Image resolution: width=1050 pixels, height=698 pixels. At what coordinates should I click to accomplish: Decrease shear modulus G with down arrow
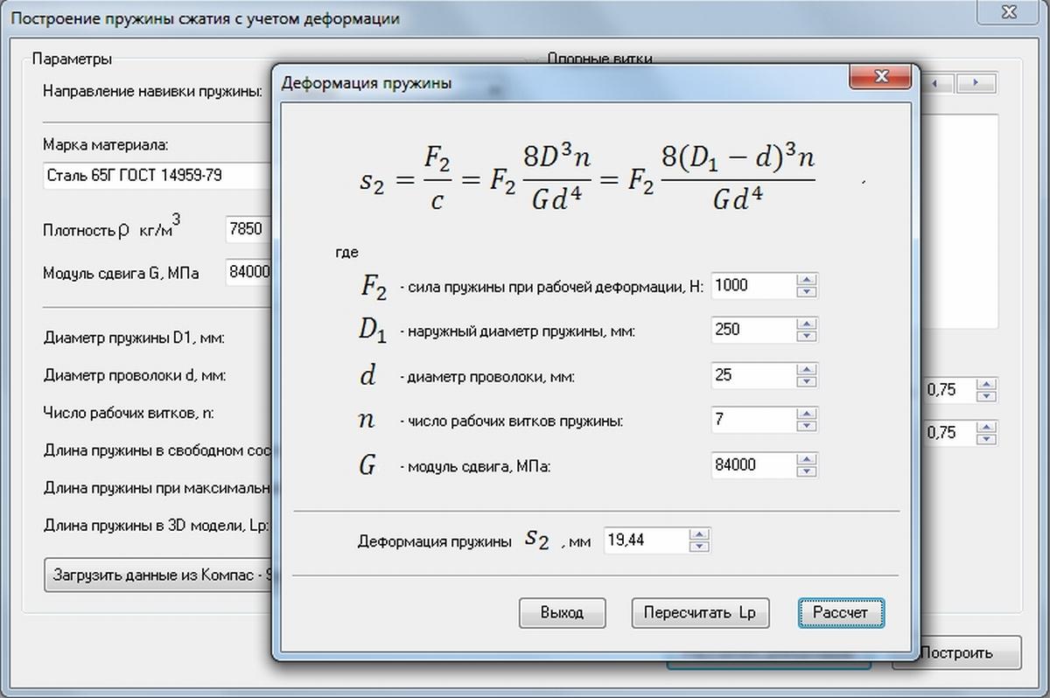pos(807,471)
